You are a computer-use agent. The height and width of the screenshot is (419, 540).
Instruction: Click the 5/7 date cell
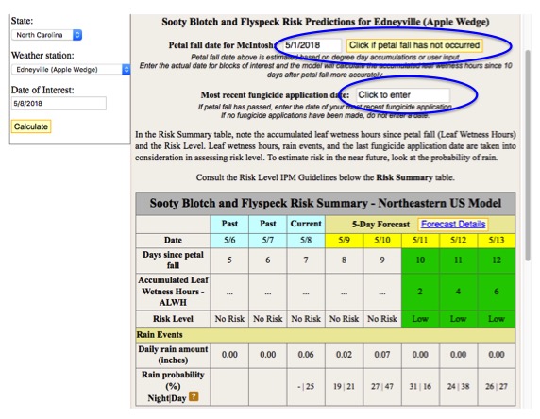pyautogui.click(x=267, y=240)
